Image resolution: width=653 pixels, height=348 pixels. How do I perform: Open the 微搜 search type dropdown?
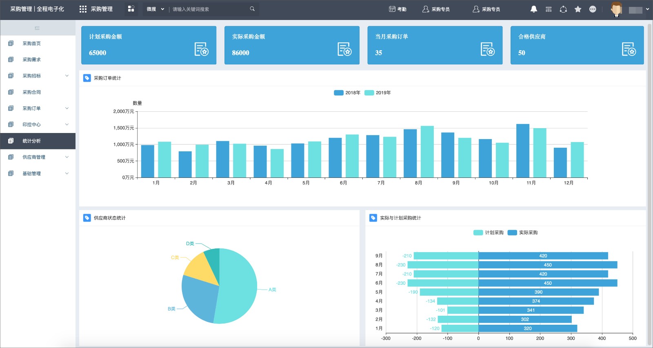[155, 9]
